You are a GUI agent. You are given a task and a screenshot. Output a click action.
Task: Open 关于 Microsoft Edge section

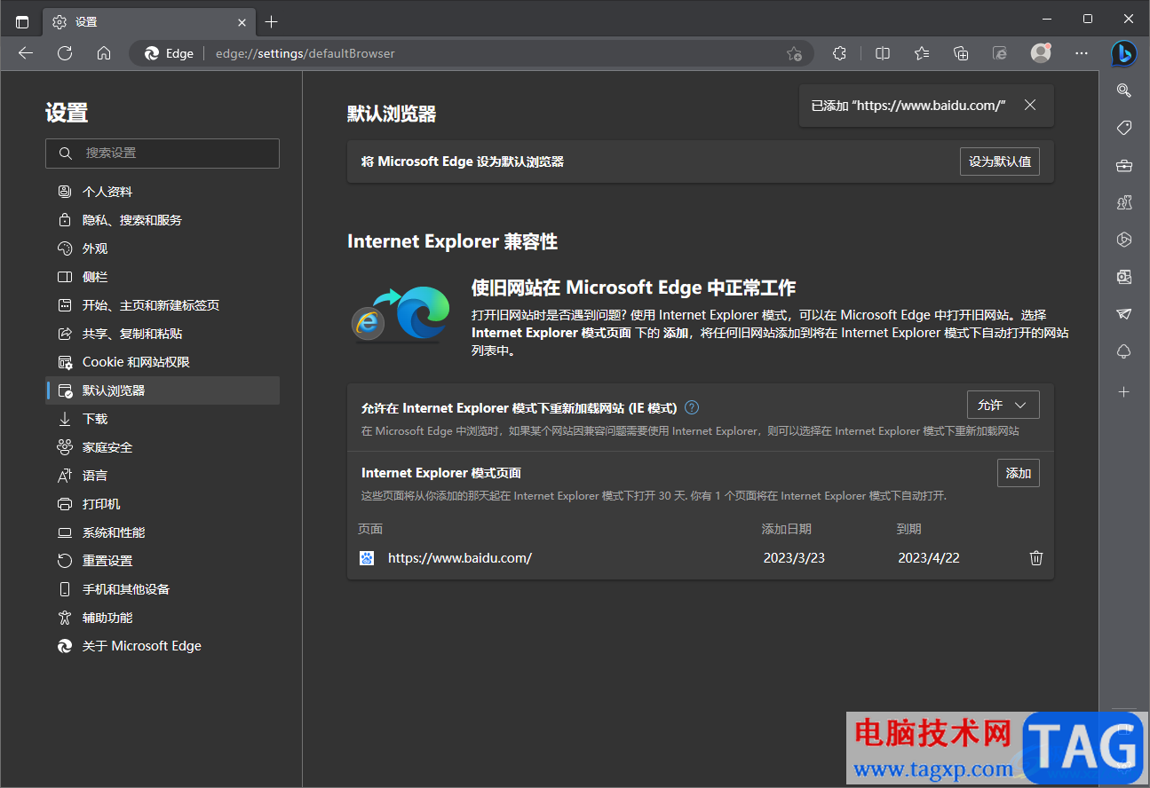coord(163,646)
